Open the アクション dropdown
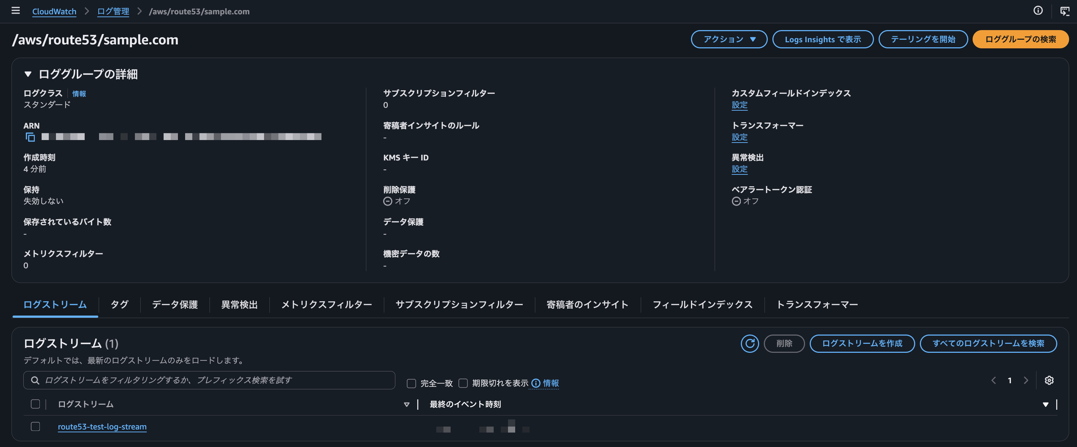1077x447 pixels. pos(729,39)
